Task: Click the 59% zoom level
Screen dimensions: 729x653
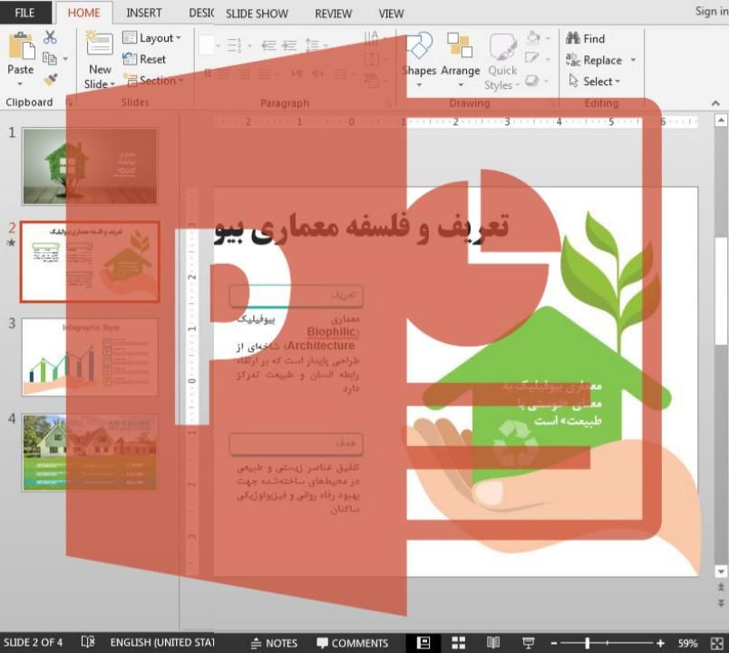Action: tap(687, 644)
